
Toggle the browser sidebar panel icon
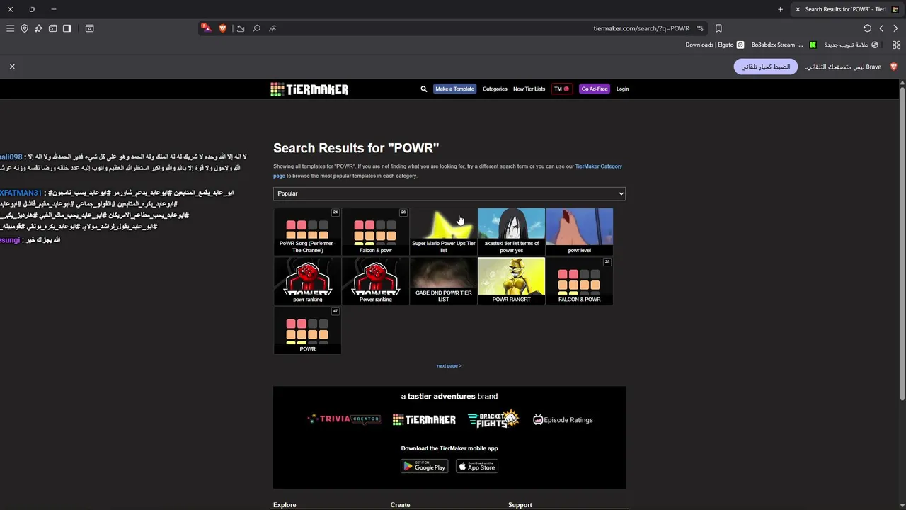[67, 28]
